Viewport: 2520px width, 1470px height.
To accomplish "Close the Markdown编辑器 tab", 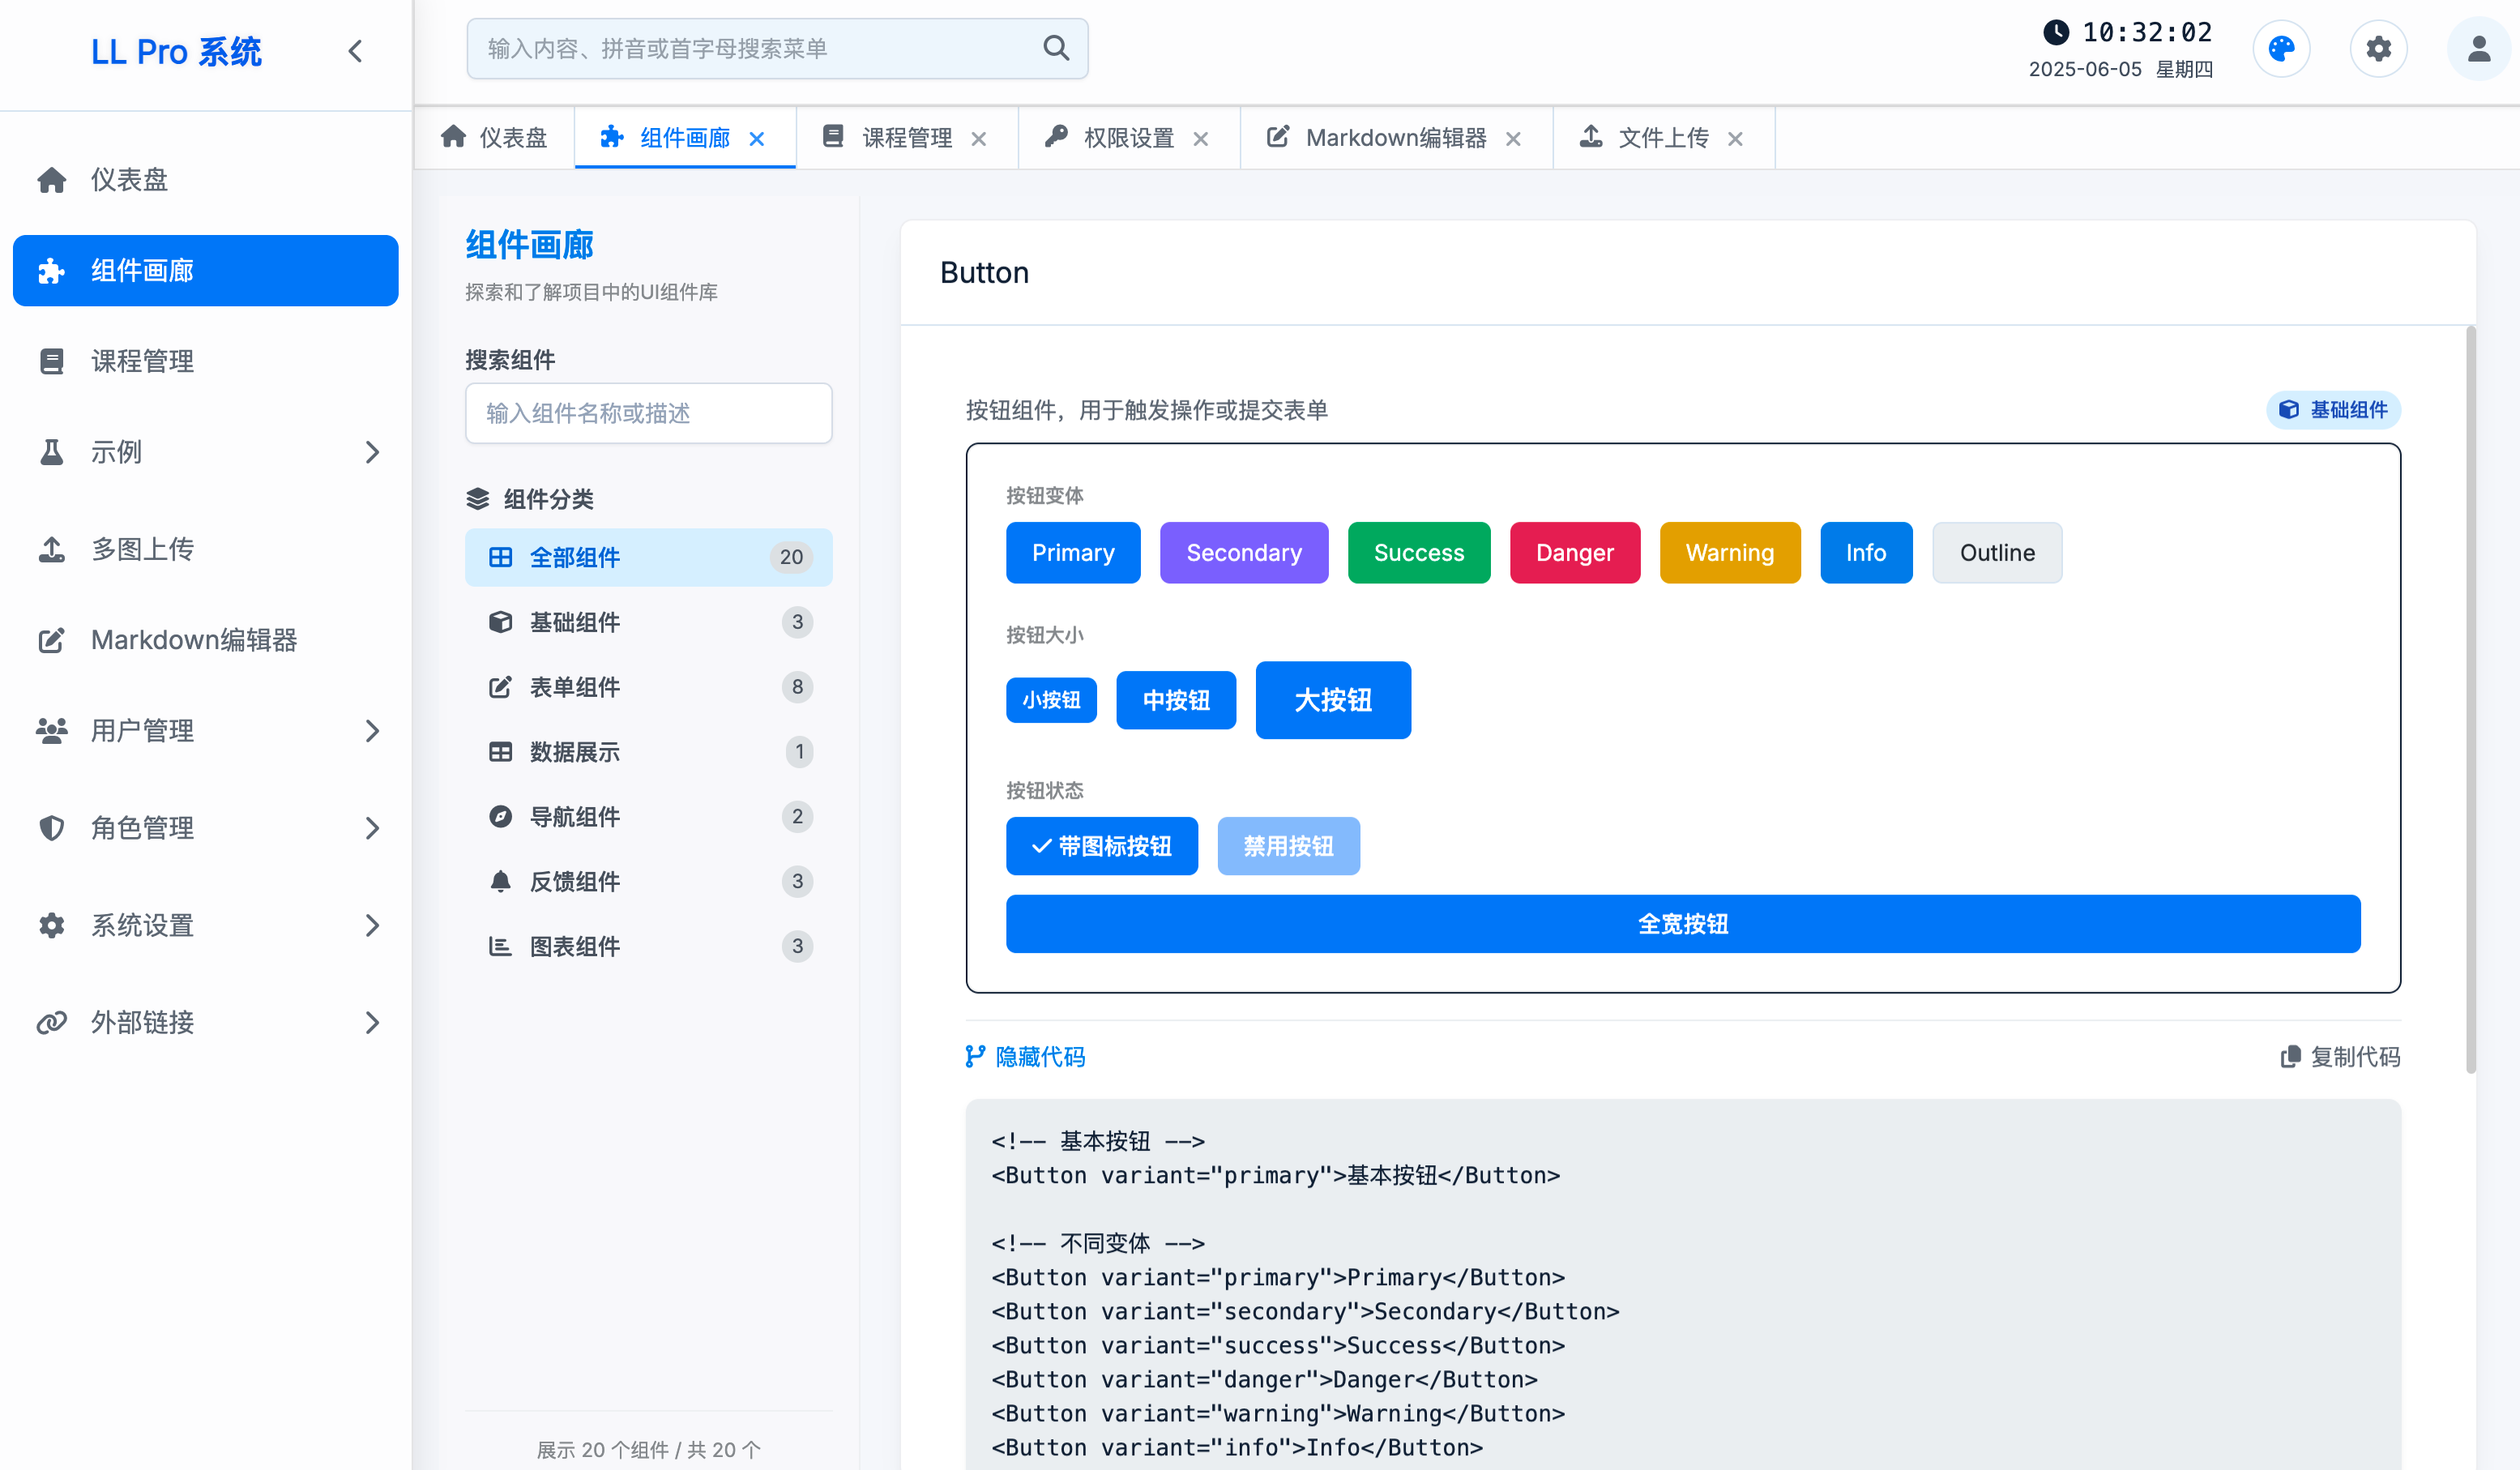I will [x=1514, y=139].
